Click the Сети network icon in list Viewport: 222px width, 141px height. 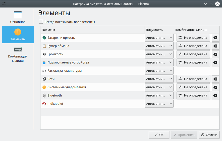44,79
